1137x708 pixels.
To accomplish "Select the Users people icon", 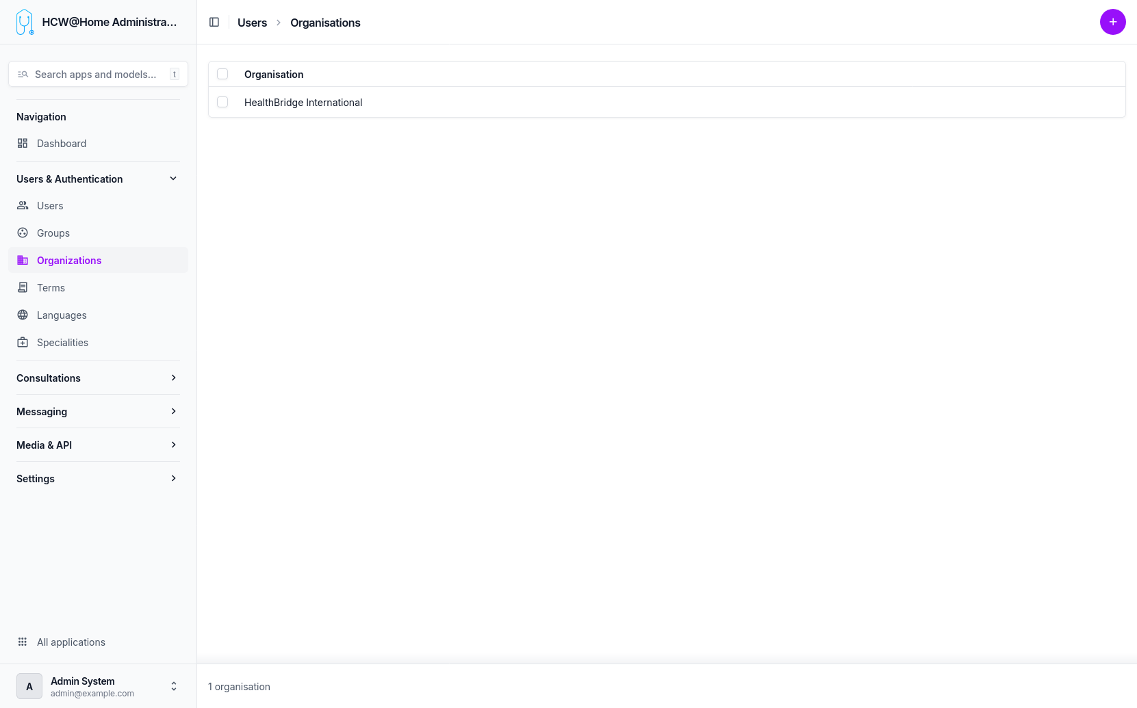I will point(23,205).
